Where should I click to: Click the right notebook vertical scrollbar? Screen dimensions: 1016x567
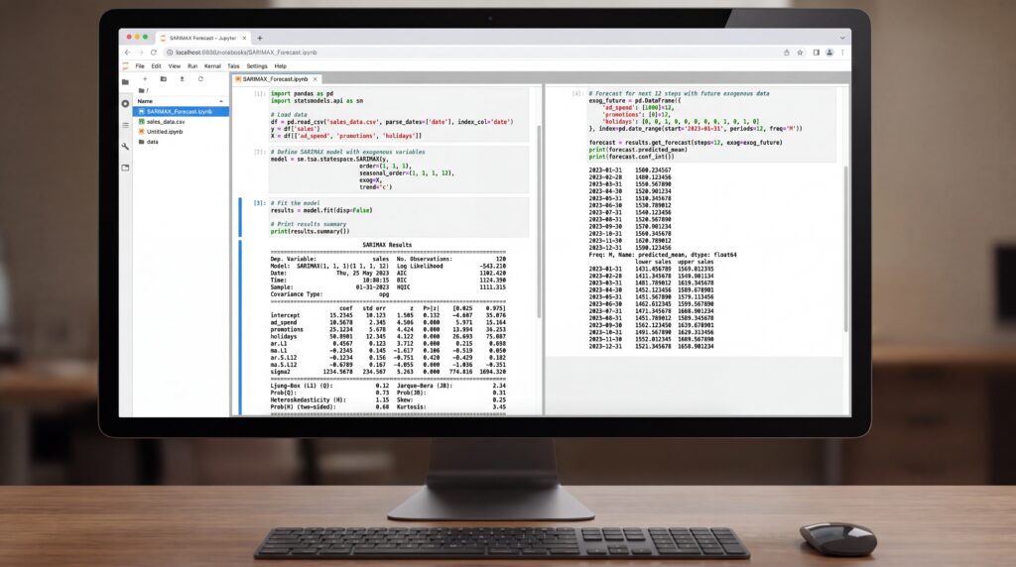point(845,249)
